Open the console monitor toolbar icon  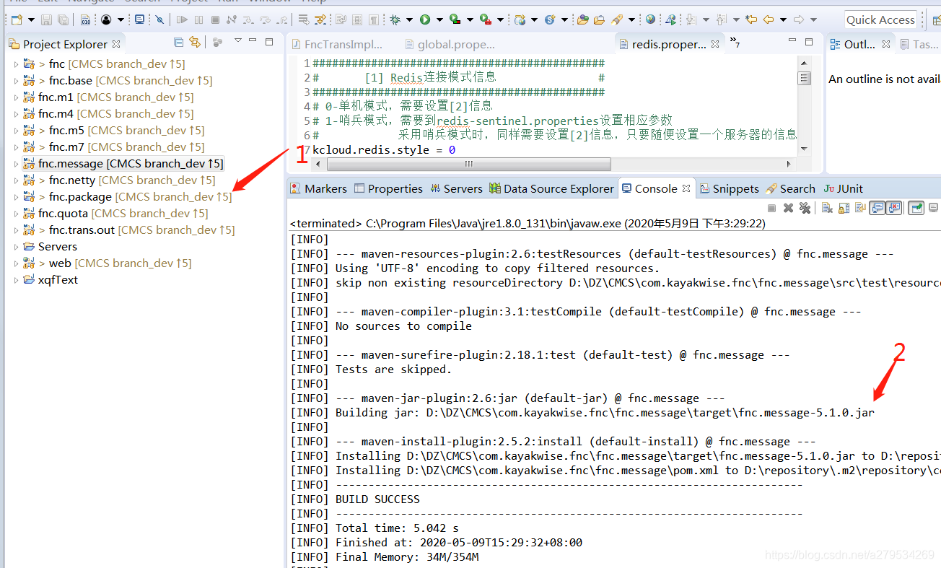[x=139, y=19]
